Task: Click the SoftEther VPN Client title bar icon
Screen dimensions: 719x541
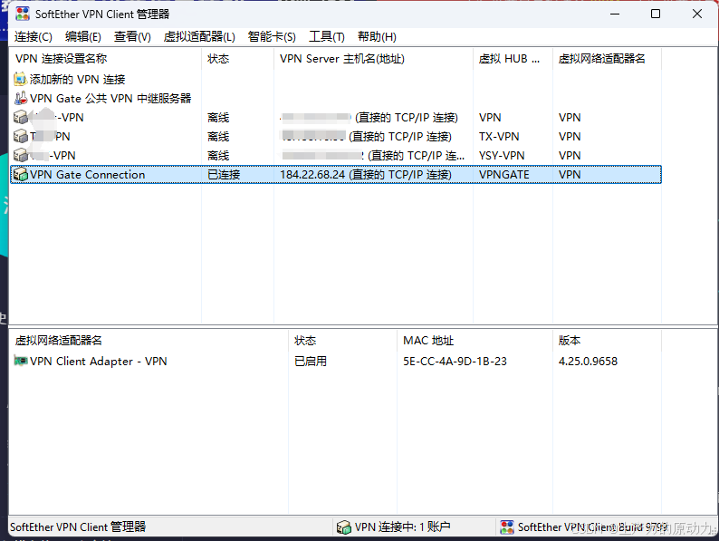Action: 23,14
